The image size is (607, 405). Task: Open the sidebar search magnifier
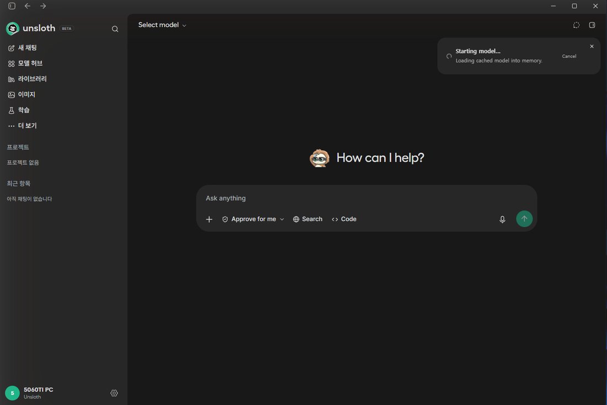point(115,29)
